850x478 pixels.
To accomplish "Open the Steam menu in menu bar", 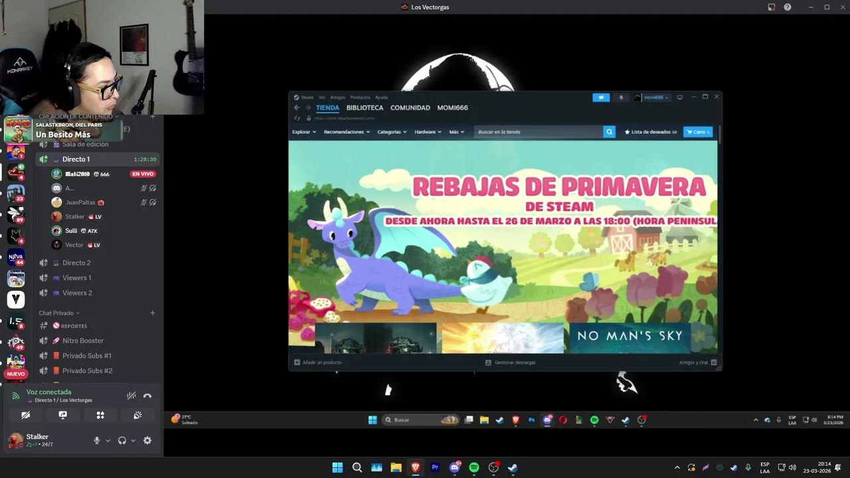I will (307, 98).
